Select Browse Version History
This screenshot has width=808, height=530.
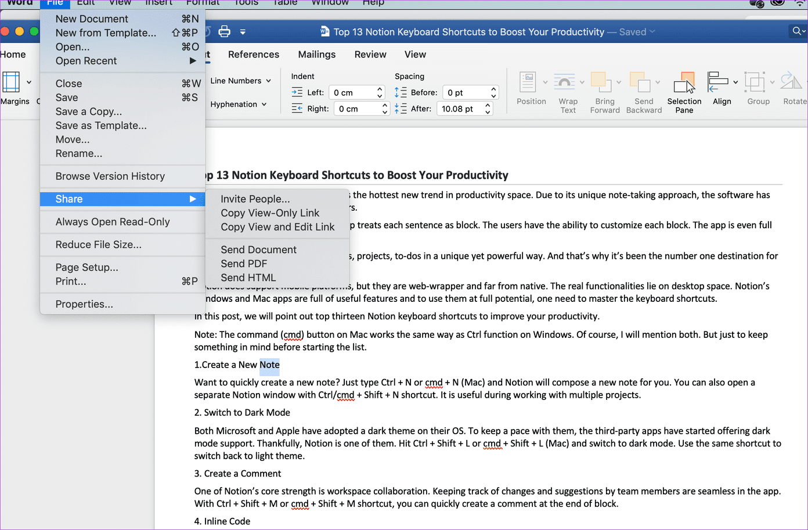[x=122, y=176]
